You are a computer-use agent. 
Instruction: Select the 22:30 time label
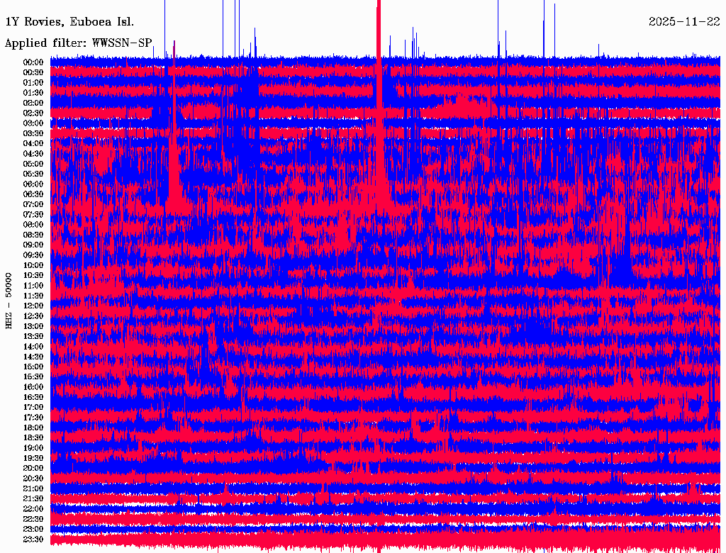33,519
